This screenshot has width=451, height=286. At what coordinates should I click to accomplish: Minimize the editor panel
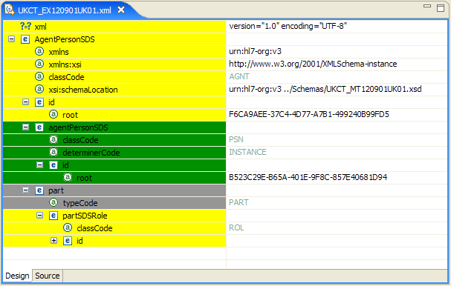click(427, 6)
